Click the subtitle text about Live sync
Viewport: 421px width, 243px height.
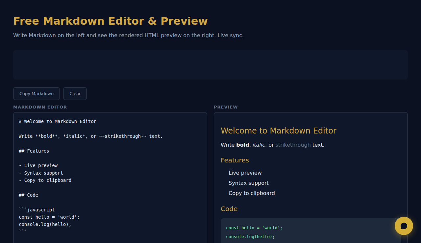(x=128, y=35)
